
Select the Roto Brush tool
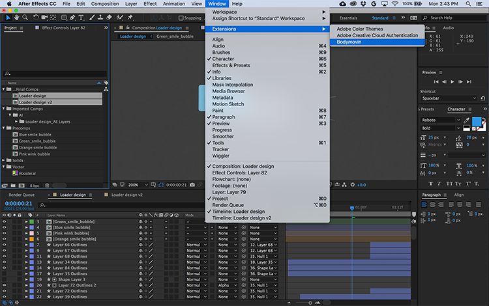[x=120, y=18]
